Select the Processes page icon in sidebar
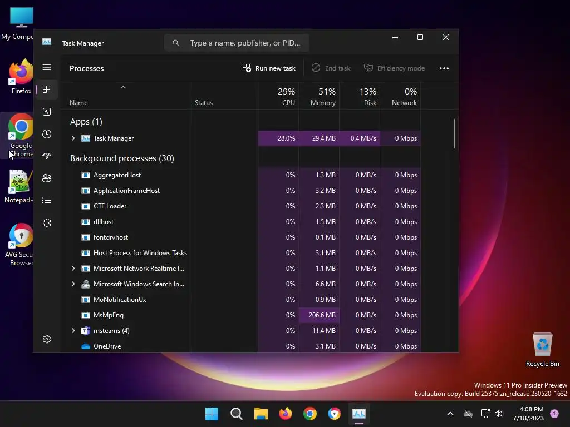The image size is (570, 427). point(47,90)
